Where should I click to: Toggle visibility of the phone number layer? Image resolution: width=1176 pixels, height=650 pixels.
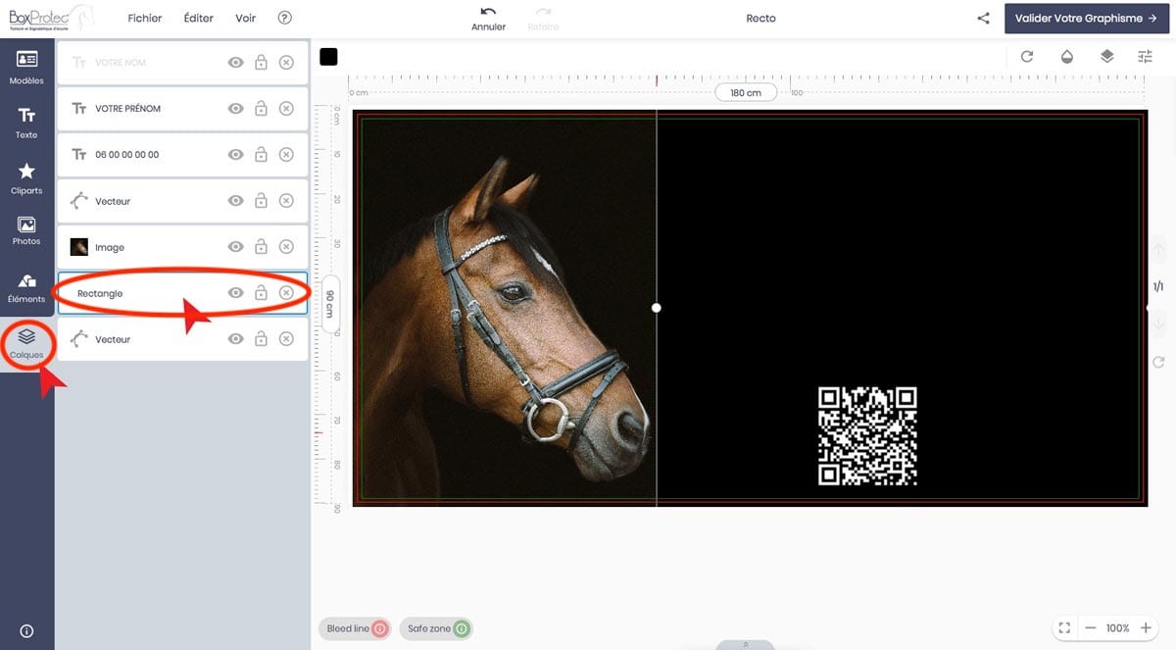pos(235,155)
